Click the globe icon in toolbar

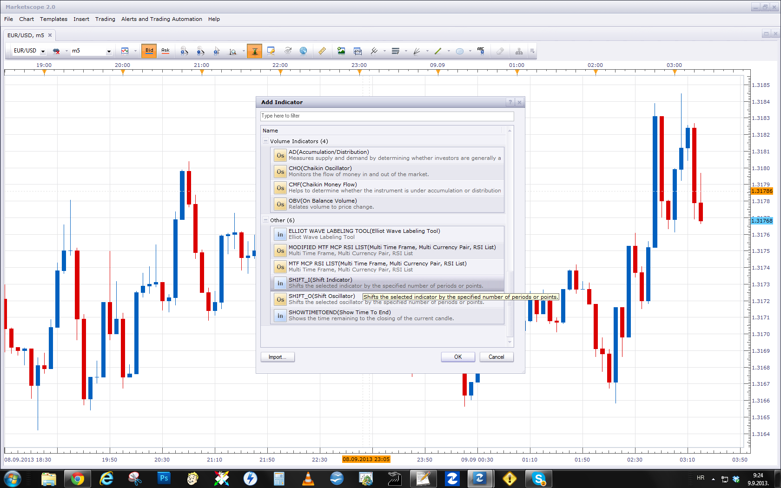303,51
